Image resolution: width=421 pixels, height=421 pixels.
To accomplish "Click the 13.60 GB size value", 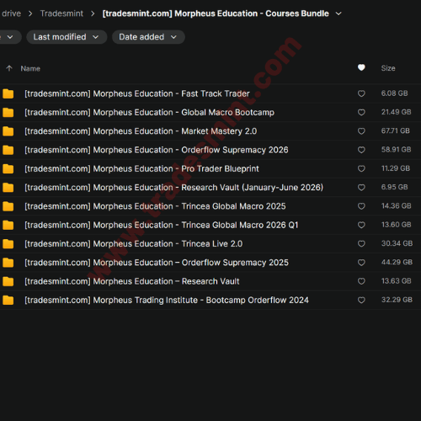I will [396, 225].
